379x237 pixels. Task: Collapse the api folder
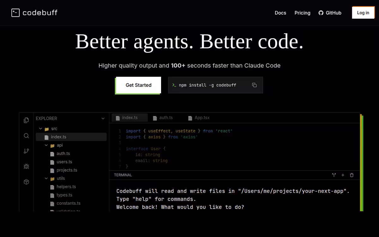pyautogui.click(x=46, y=145)
